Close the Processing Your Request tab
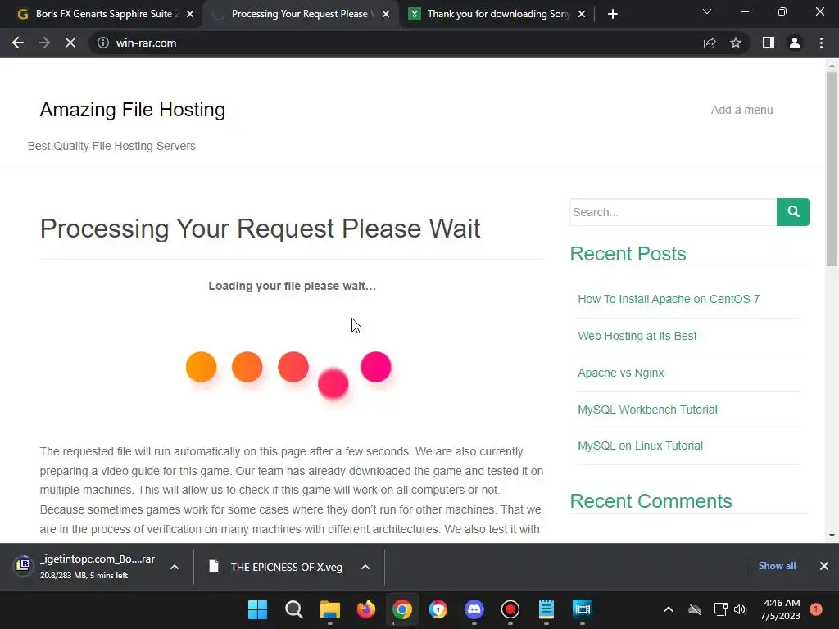 pyautogui.click(x=386, y=15)
